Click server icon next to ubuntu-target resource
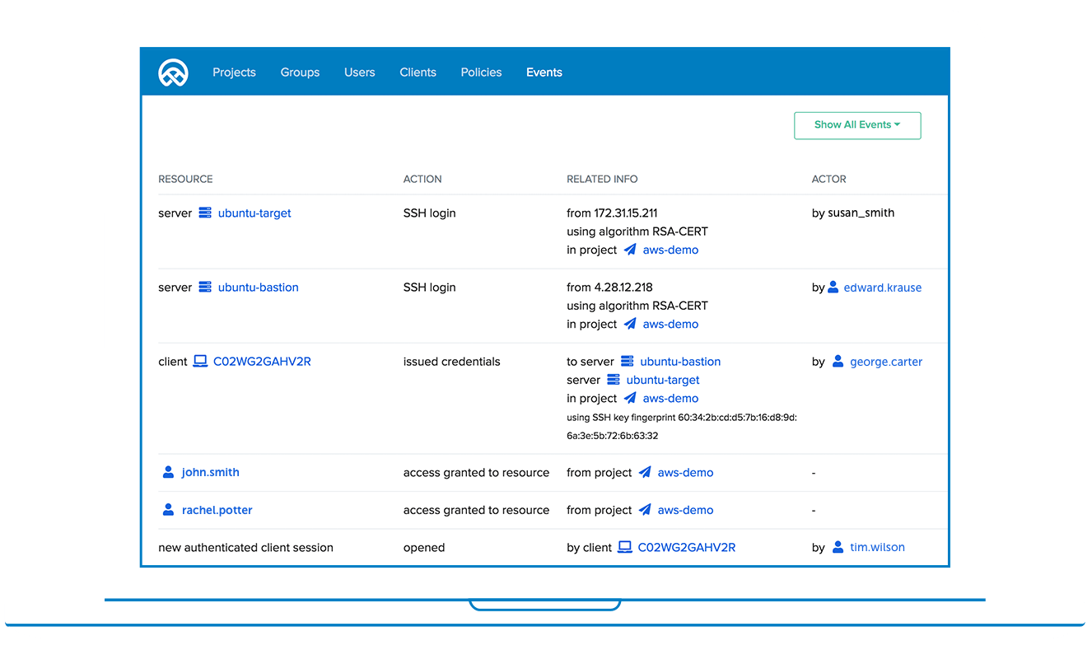Screen dimensions: 1092x664 click(x=205, y=213)
